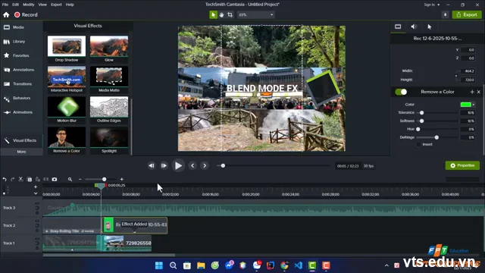
Task: Click the download icon near Export
Action: (445, 14)
